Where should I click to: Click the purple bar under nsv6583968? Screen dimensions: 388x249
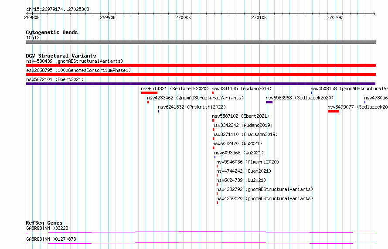tap(269, 102)
